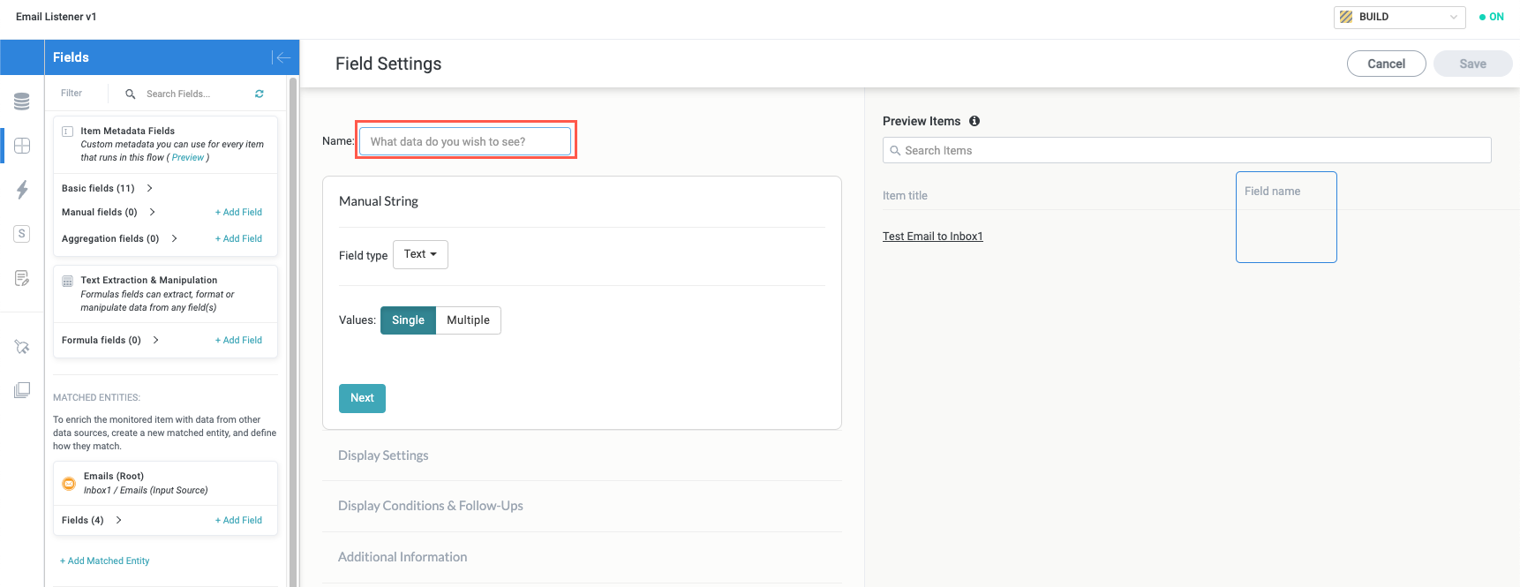Open the S square icon in sidebar

(x=22, y=234)
